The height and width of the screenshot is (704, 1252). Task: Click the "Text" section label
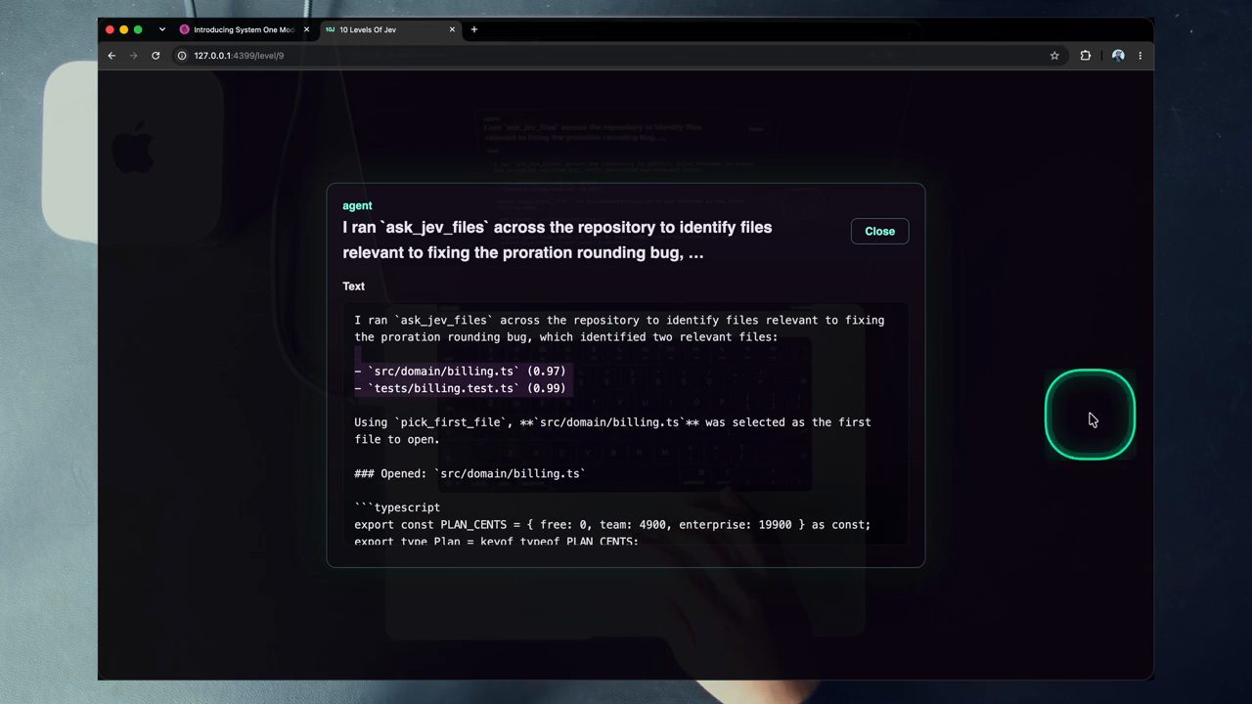[x=353, y=286]
